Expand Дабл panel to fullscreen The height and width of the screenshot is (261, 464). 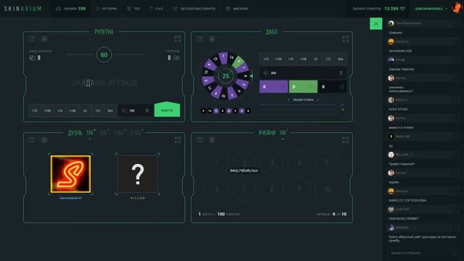(345, 38)
